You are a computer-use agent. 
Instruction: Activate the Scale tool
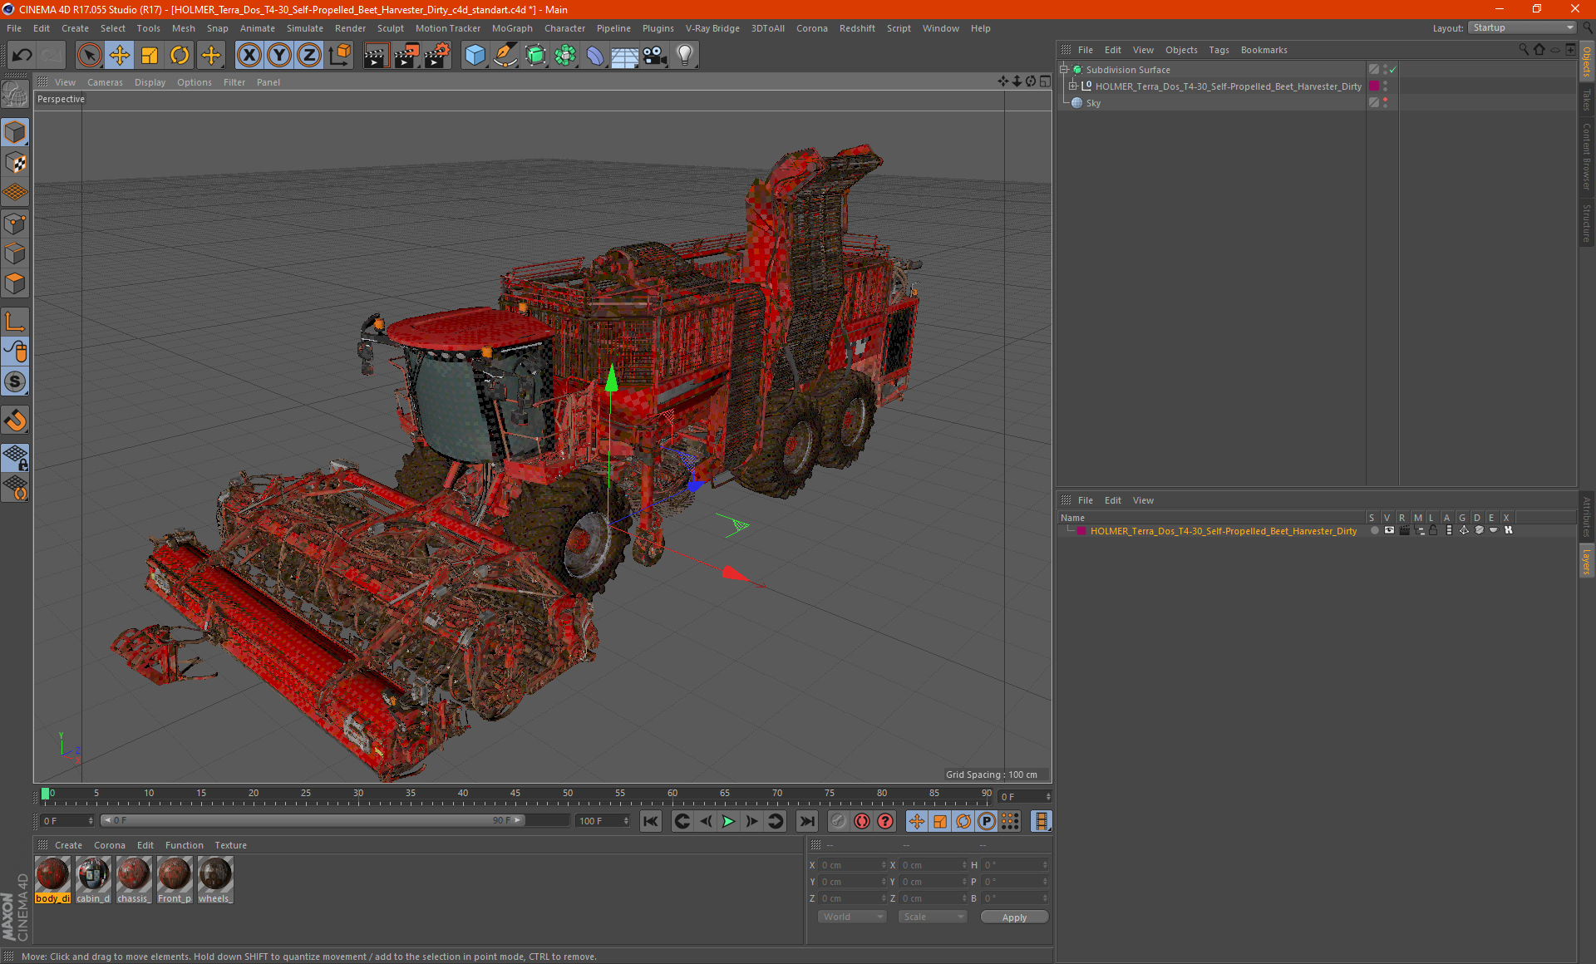coord(150,56)
